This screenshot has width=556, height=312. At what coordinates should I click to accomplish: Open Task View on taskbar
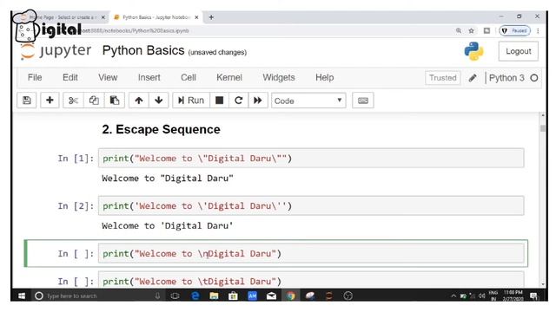[175, 296]
